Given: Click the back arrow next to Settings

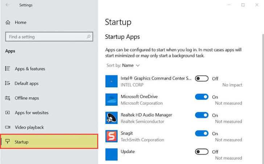Looking at the screenshot, I should [7, 5].
